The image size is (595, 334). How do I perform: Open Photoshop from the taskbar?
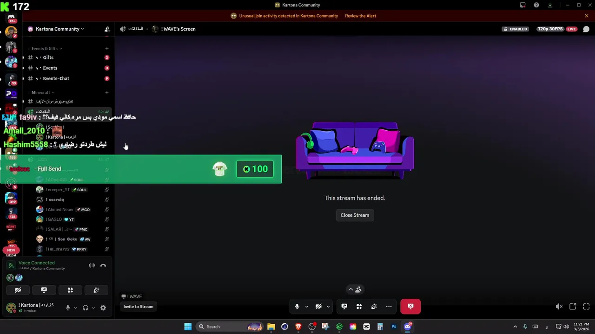click(394, 327)
